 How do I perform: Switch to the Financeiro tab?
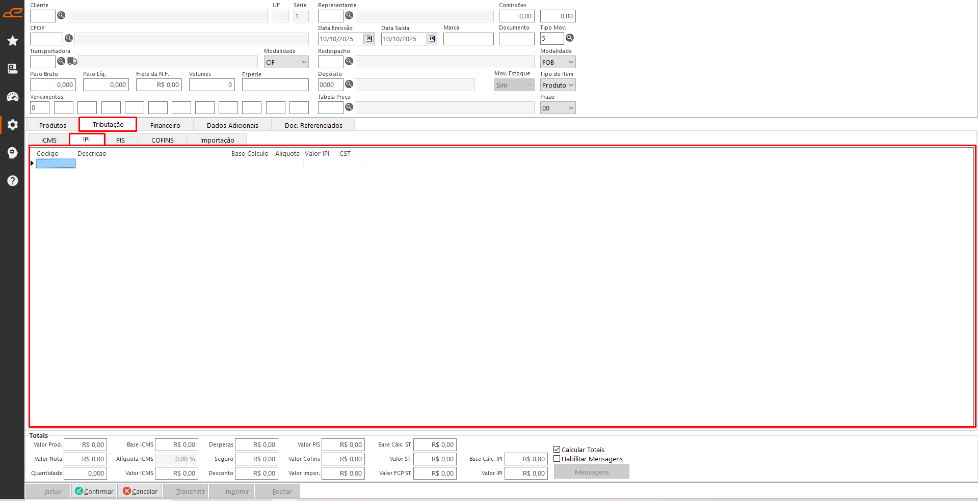(x=165, y=125)
